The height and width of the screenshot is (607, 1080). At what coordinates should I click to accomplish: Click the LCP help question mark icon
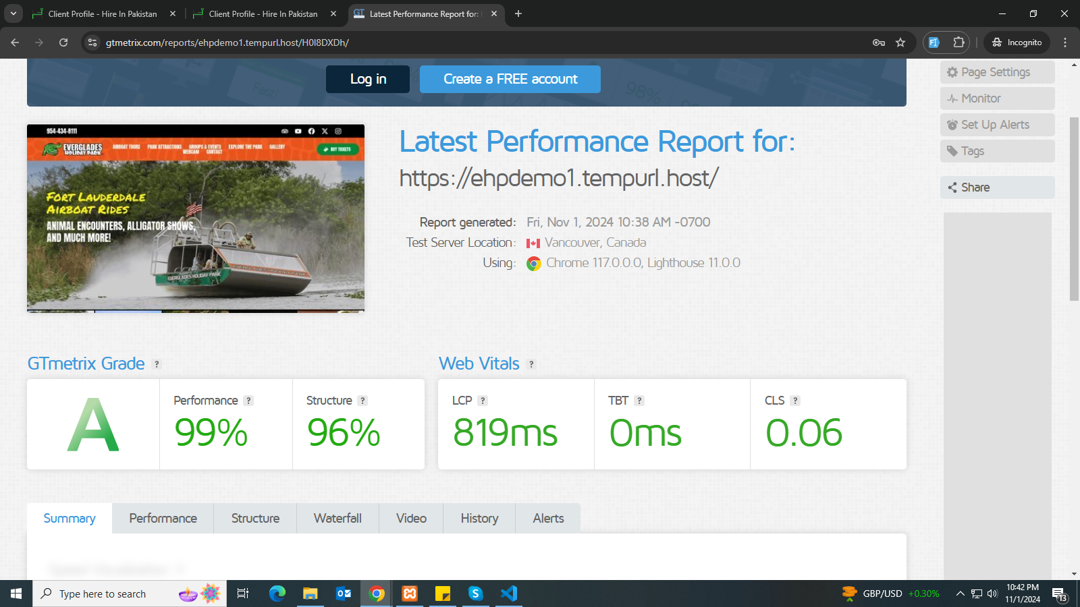[483, 401]
